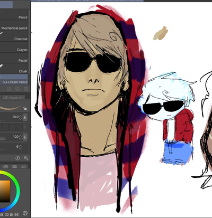Switch to the color set tab icon

pos(6,167)
